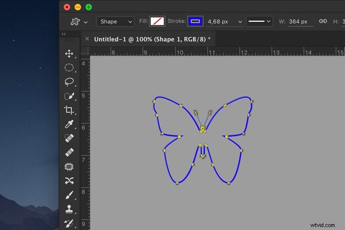Select the Crop tool

(69, 110)
